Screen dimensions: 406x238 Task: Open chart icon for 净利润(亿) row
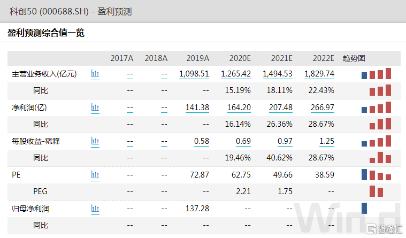pyautogui.click(x=95, y=108)
